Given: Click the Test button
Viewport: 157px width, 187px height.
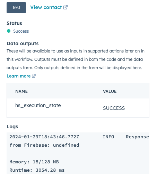Looking at the screenshot, I should [16, 8].
